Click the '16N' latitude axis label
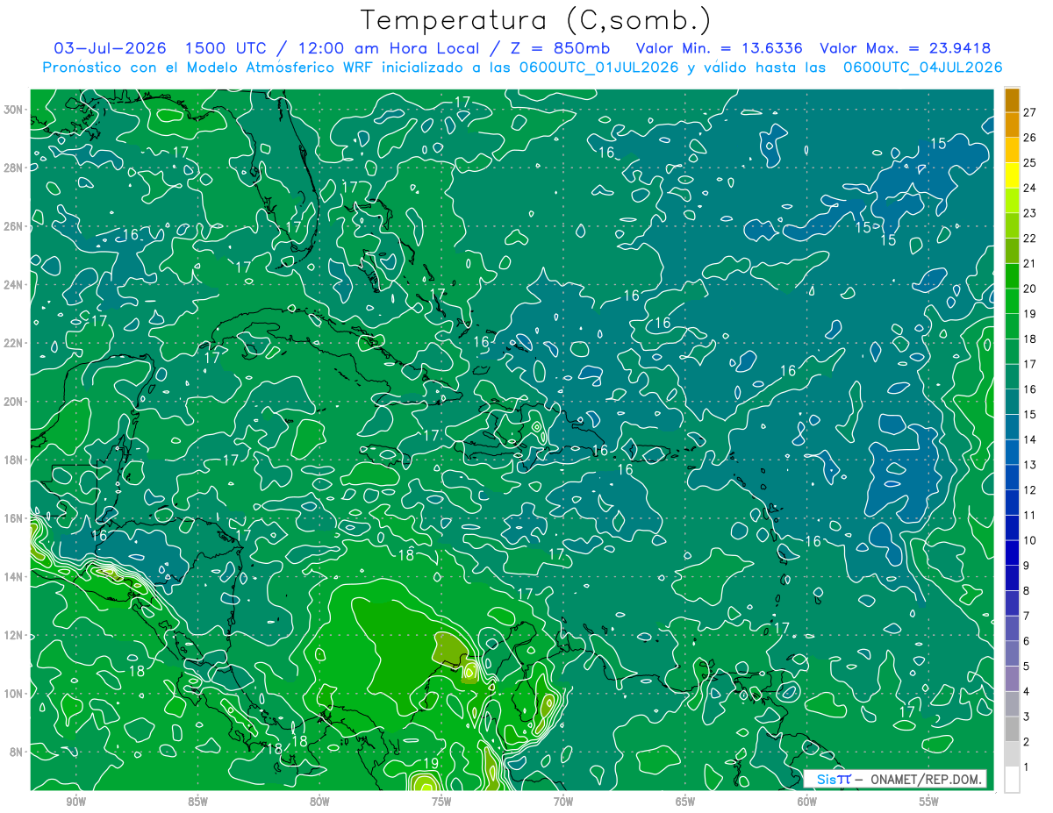This screenshot has height=813, width=1053. pyautogui.click(x=14, y=518)
